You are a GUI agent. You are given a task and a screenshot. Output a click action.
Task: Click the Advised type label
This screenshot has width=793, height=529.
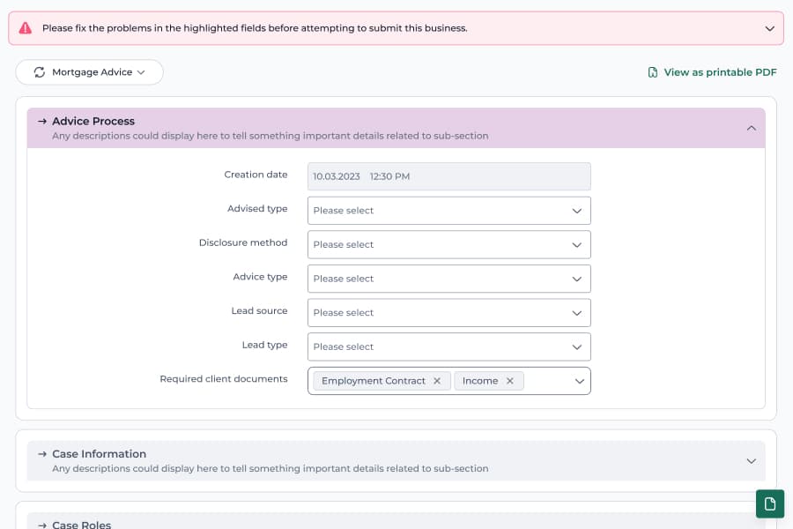[x=257, y=209]
